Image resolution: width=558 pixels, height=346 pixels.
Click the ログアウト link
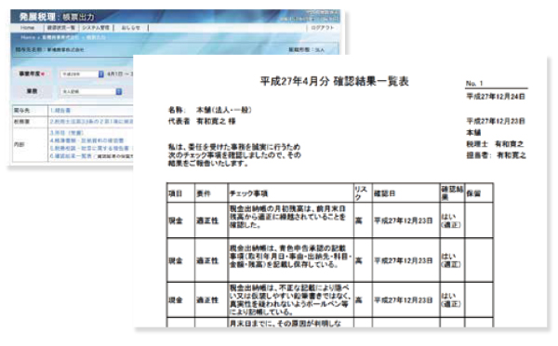323,28
